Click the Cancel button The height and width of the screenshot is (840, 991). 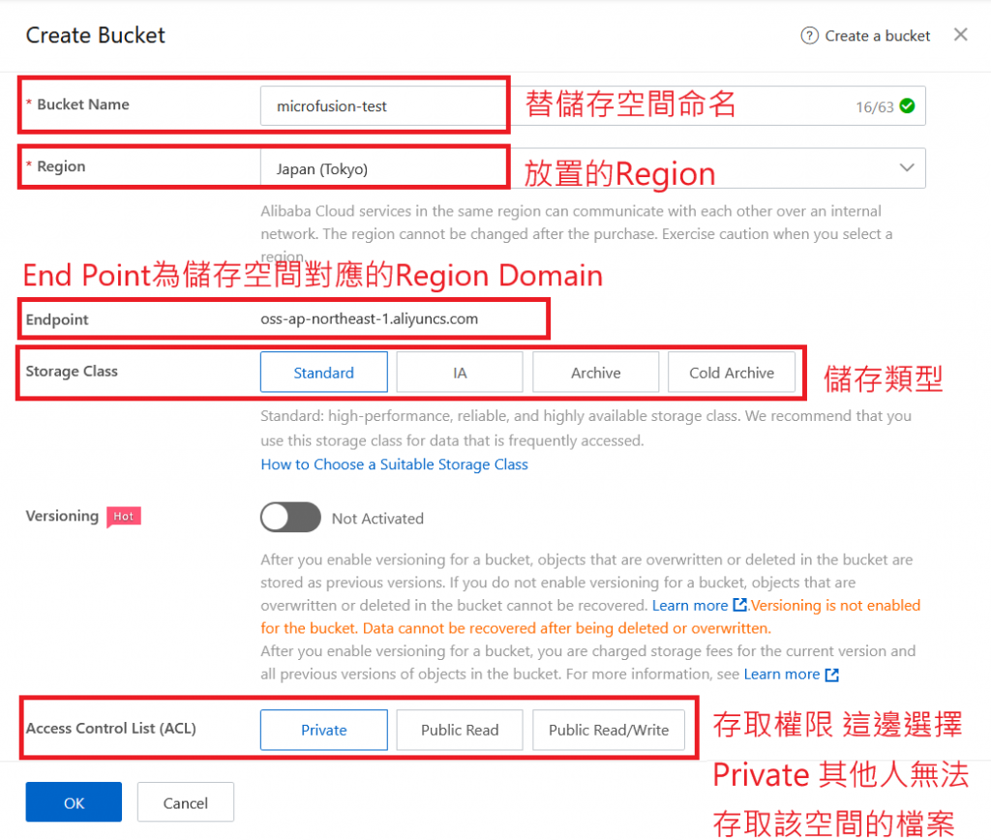185,802
